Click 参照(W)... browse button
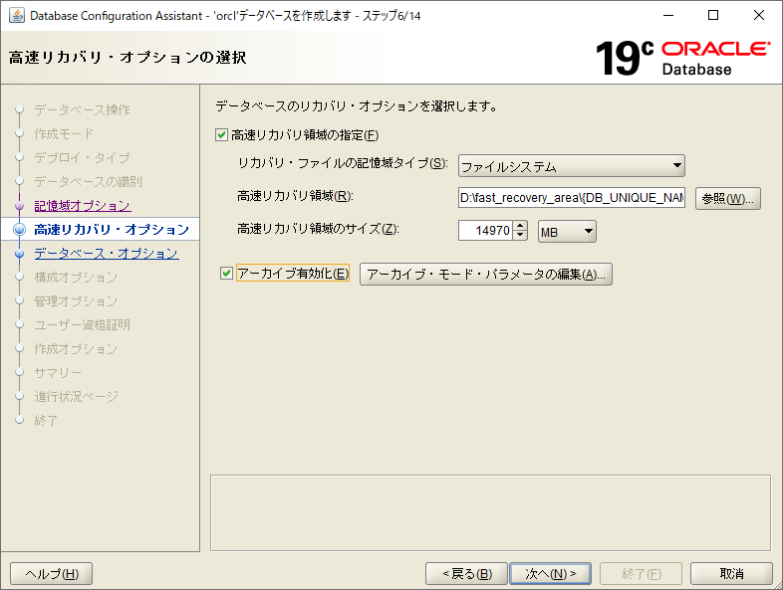Image resolution: width=783 pixels, height=590 pixels. [x=727, y=199]
